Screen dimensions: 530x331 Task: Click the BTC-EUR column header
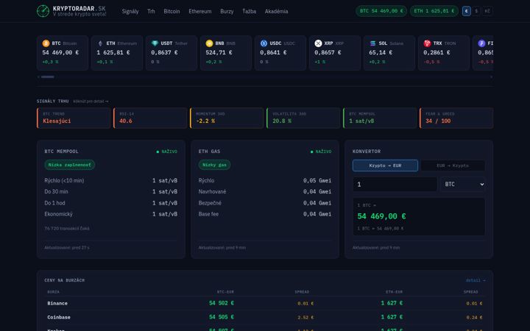coord(225,292)
